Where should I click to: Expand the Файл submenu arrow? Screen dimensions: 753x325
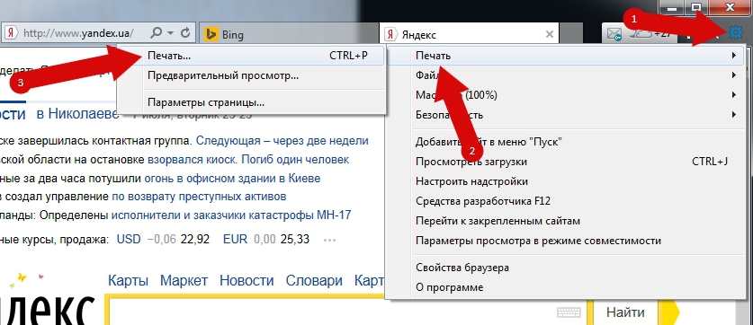(x=734, y=75)
